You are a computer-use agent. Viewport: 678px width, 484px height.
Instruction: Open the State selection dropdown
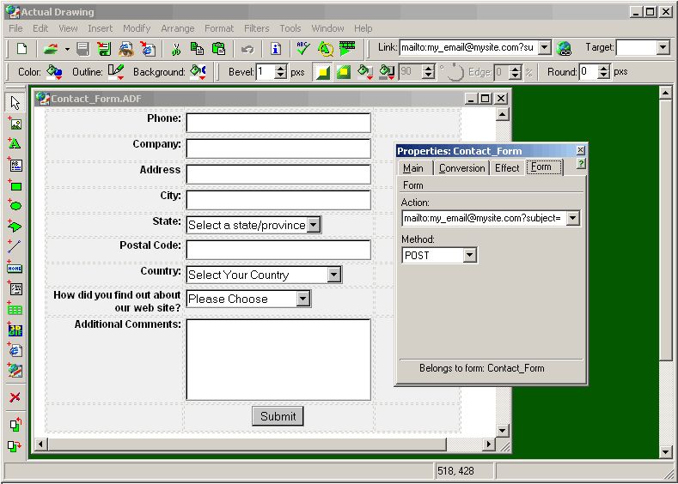(x=314, y=225)
